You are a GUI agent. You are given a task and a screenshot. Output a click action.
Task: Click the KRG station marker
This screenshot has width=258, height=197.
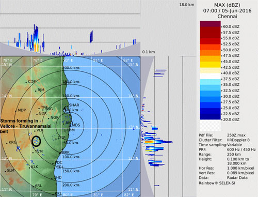click(x=7, y=143)
